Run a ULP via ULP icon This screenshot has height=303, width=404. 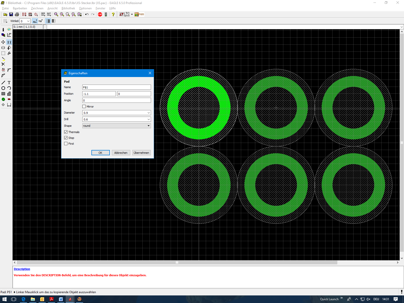click(x=49, y=14)
